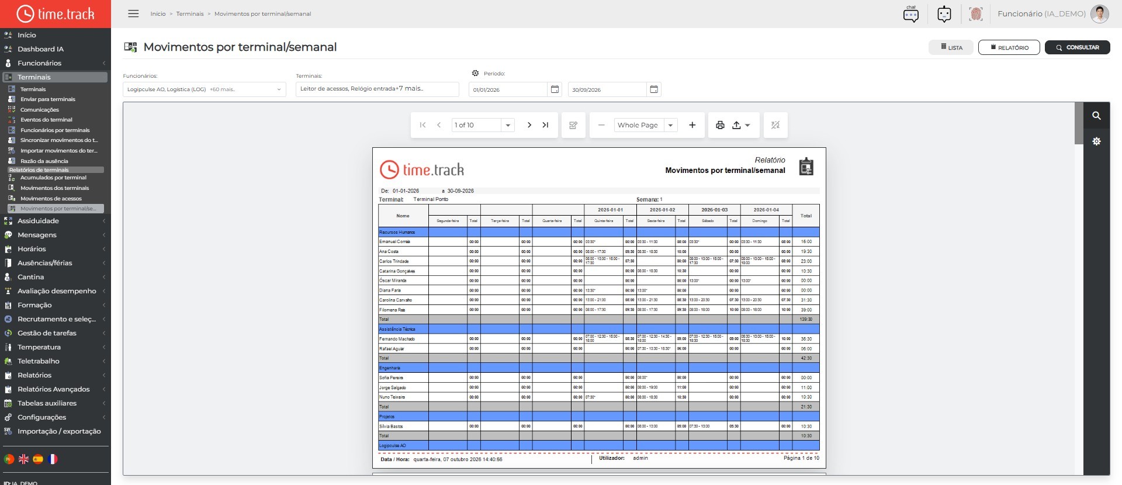Click the fingerprint icon in the header

975,13
